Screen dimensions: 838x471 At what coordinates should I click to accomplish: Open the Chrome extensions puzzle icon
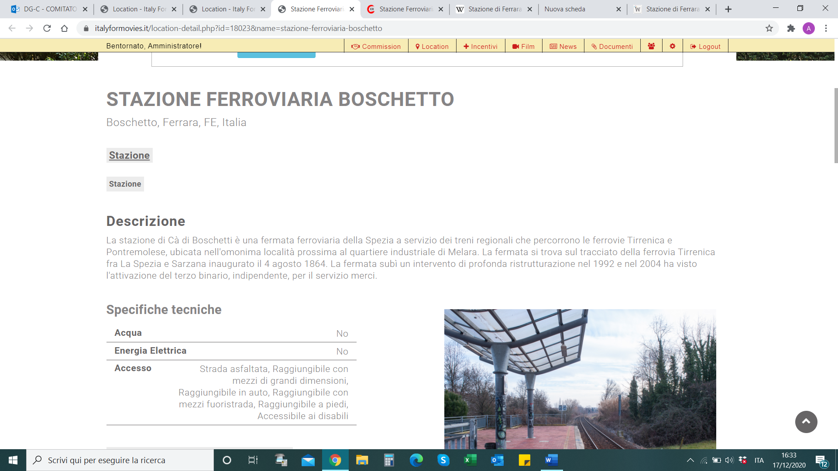pyautogui.click(x=791, y=28)
